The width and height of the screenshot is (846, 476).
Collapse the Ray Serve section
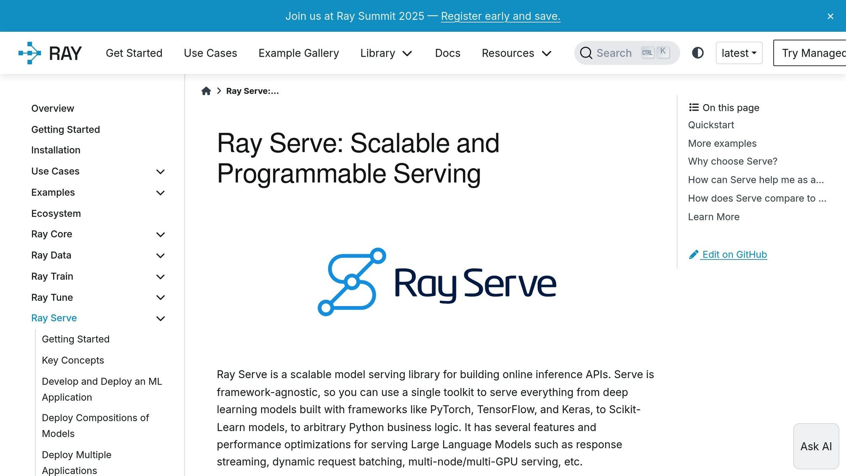(x=161, y=318)
